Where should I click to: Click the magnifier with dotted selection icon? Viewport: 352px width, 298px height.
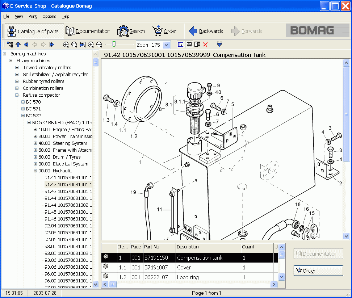pos(74,45)
